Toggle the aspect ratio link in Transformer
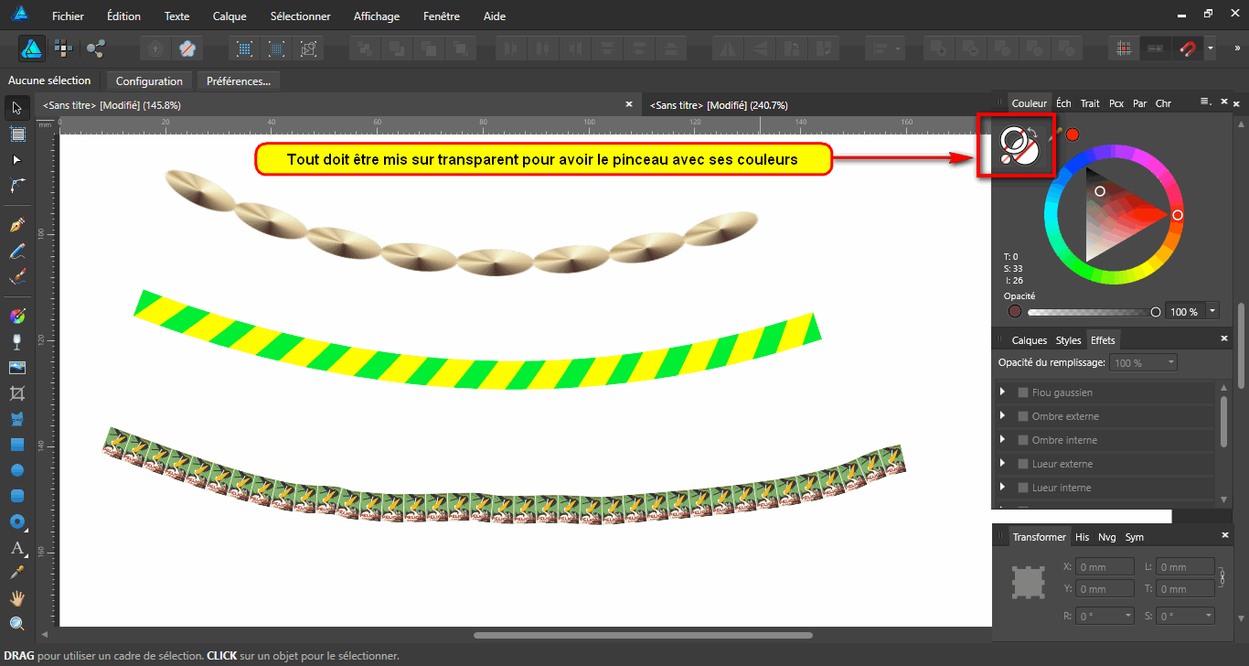This screenshot has height=666, width=1249. 1222,578
